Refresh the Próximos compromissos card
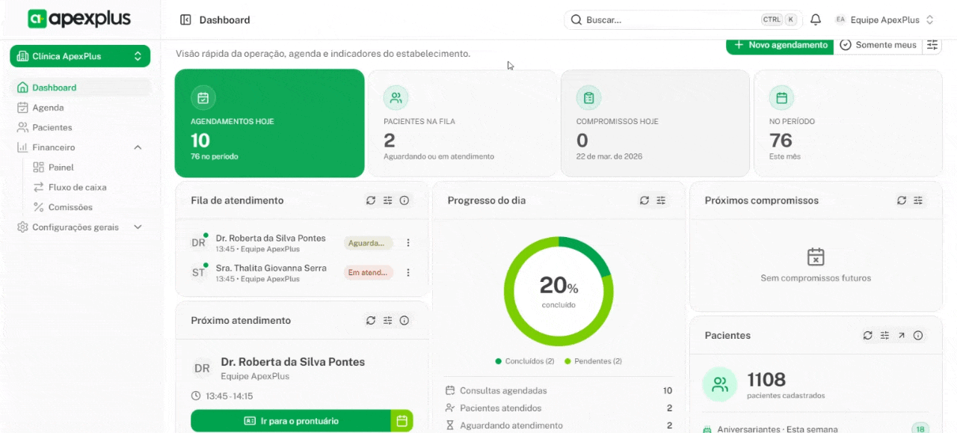957x433 pixels. point(902,200)
